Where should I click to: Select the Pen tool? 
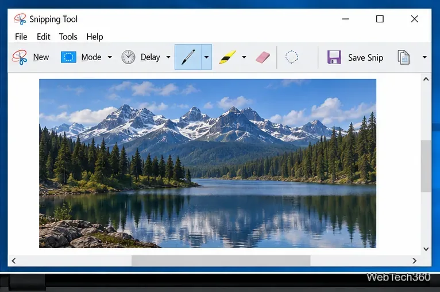tap(188, 57)
